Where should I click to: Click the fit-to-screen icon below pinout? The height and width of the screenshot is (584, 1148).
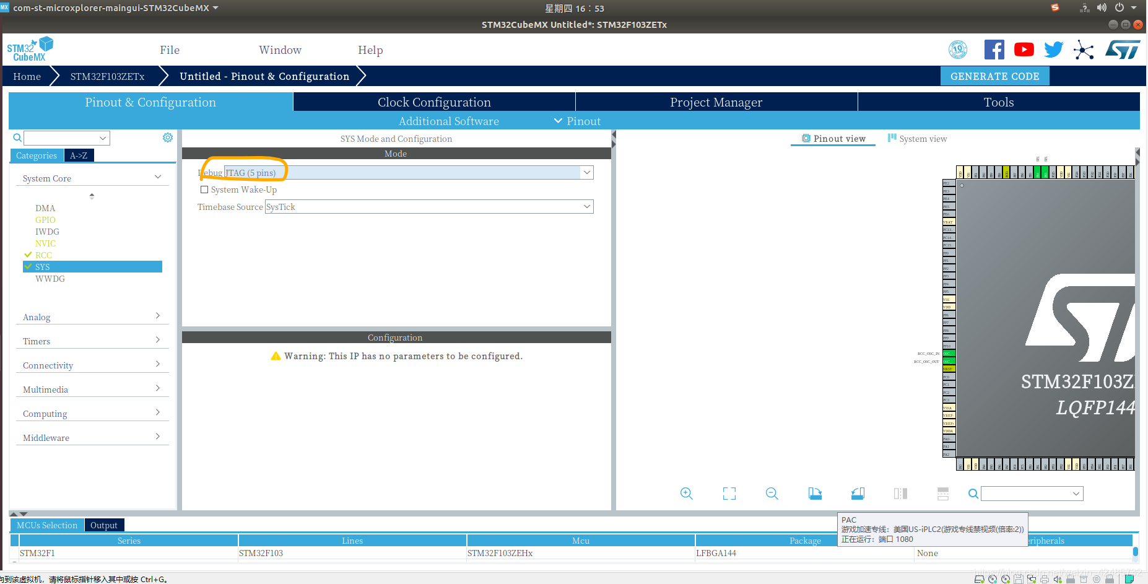729,494
